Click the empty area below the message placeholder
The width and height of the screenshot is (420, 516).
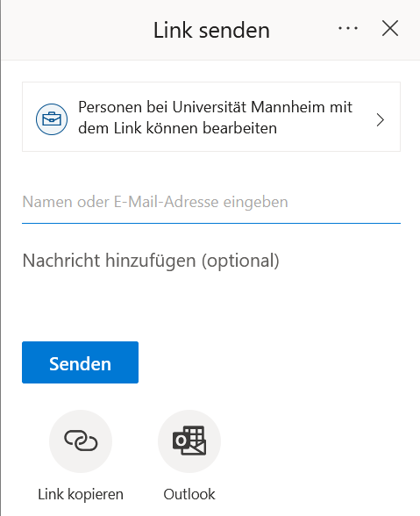point(211,301)
